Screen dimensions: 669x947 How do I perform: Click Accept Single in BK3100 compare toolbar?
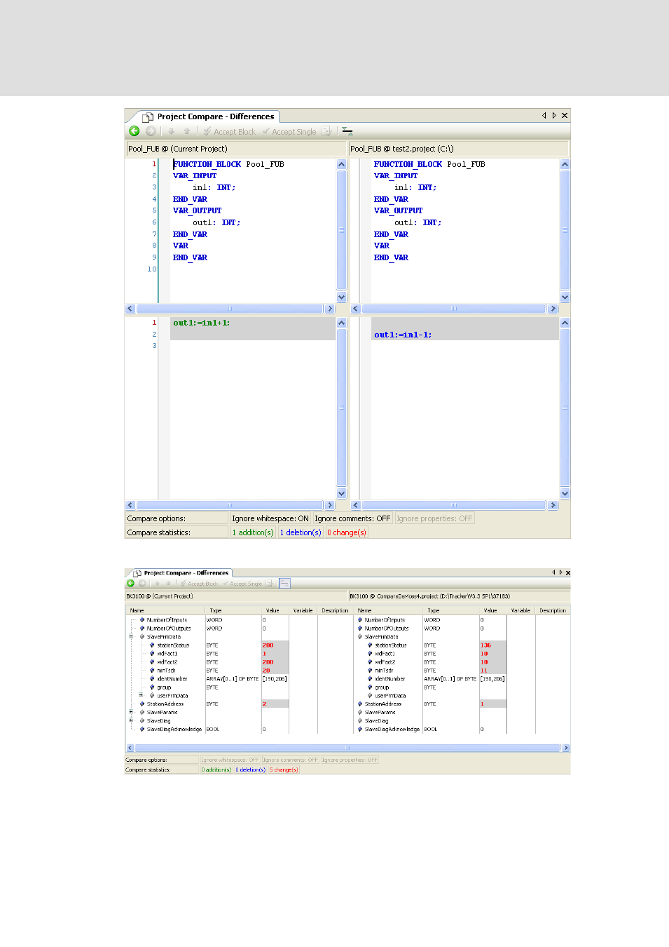pyautogui.click(x=242, y=584)
